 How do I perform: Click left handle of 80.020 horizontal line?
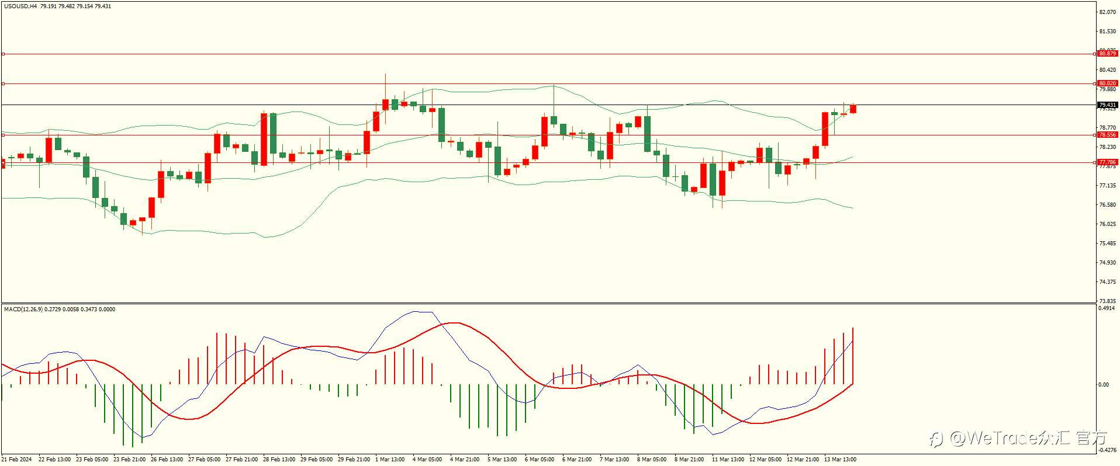[3, 84]
